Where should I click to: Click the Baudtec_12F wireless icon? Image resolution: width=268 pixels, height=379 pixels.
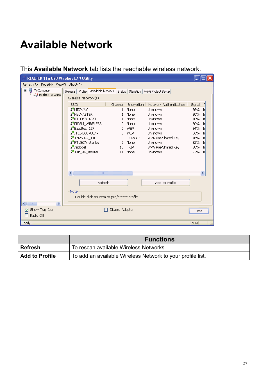pos(72,128)
